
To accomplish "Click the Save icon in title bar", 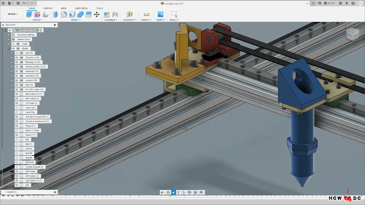I will (x=18, y=4).
